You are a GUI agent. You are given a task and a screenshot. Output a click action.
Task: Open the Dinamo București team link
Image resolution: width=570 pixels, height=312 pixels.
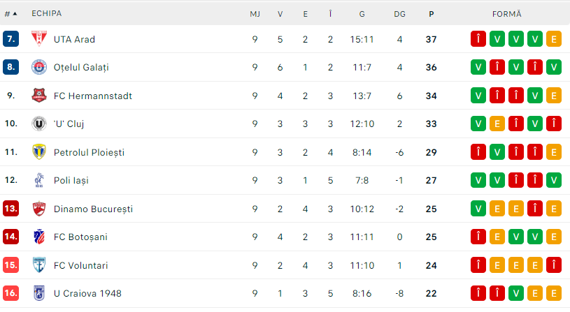[x=93, y=209]
